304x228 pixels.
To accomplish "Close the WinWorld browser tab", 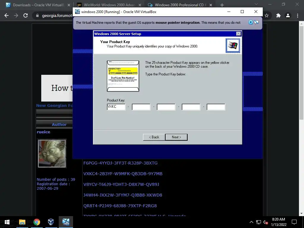I will [x=140, y=5].
